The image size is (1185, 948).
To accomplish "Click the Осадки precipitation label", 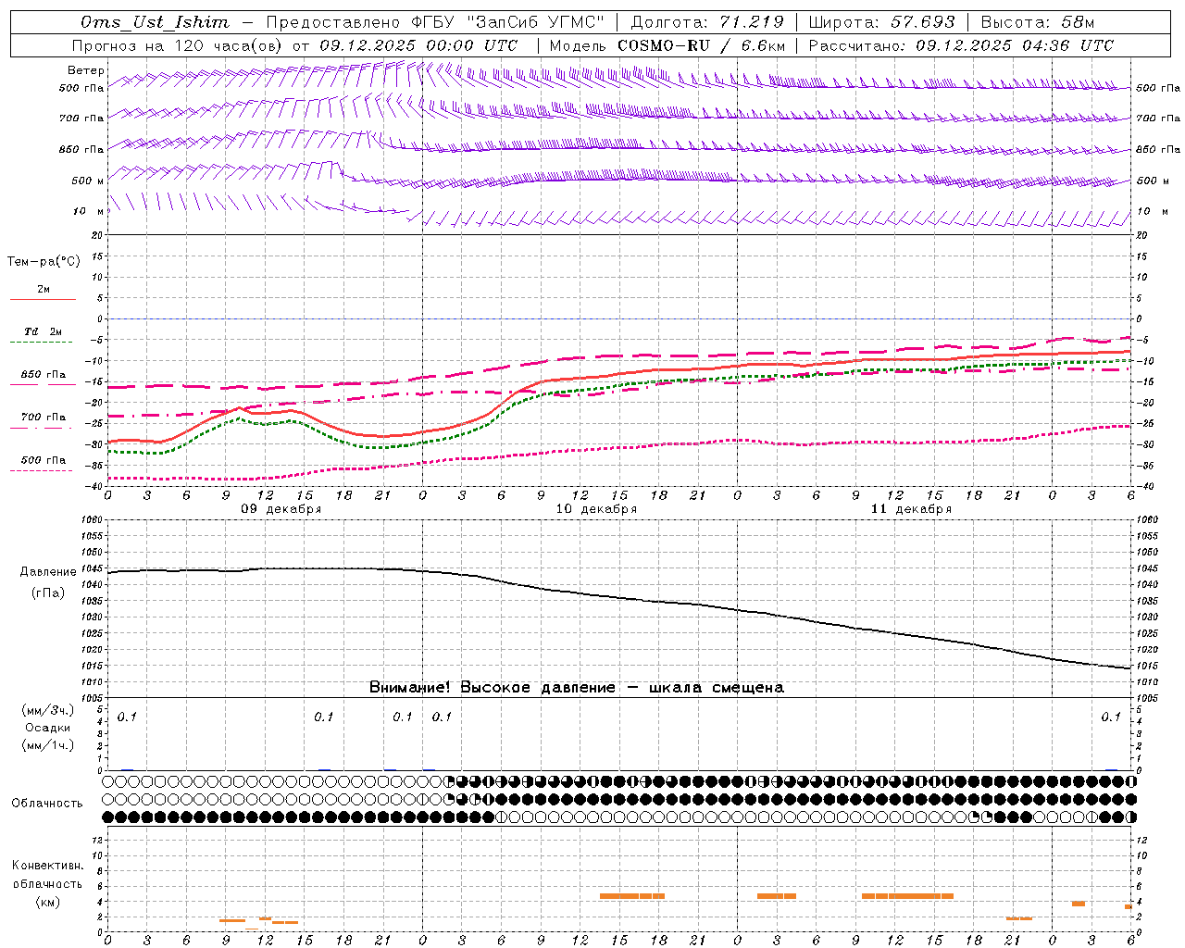I will (48, 728).
